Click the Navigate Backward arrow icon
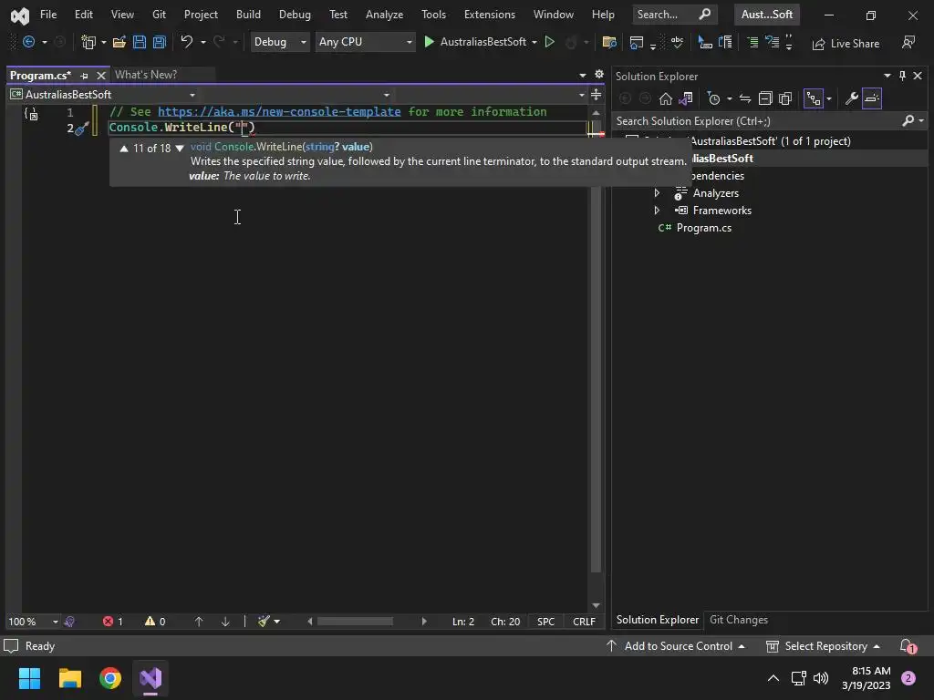 click(x=28, y=42)
